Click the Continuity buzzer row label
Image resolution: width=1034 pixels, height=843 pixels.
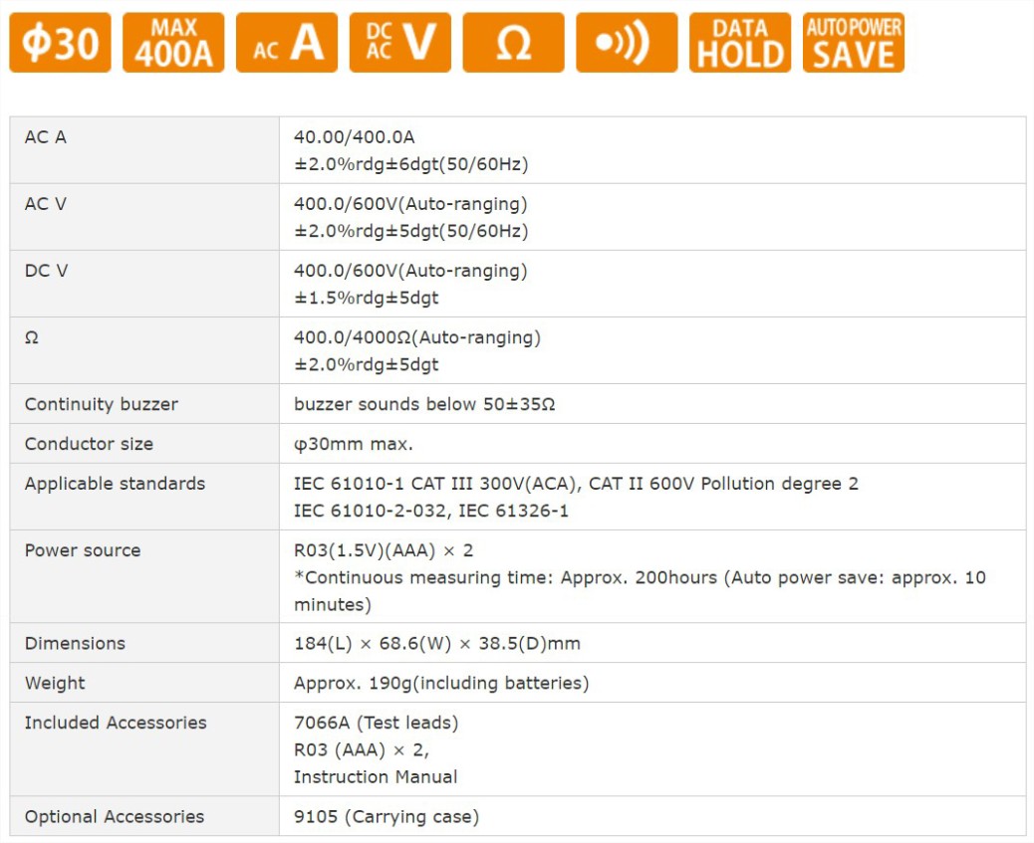(101, 404)
